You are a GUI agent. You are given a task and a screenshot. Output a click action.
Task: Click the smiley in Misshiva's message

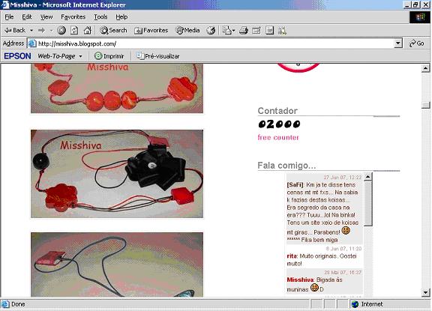tap(314, 288)
